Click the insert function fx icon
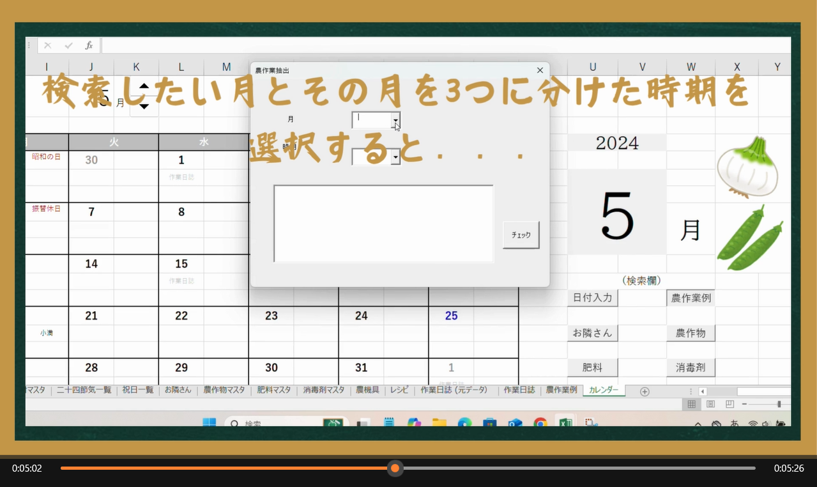This screenshot has width=817, height=487. point(89,45)
